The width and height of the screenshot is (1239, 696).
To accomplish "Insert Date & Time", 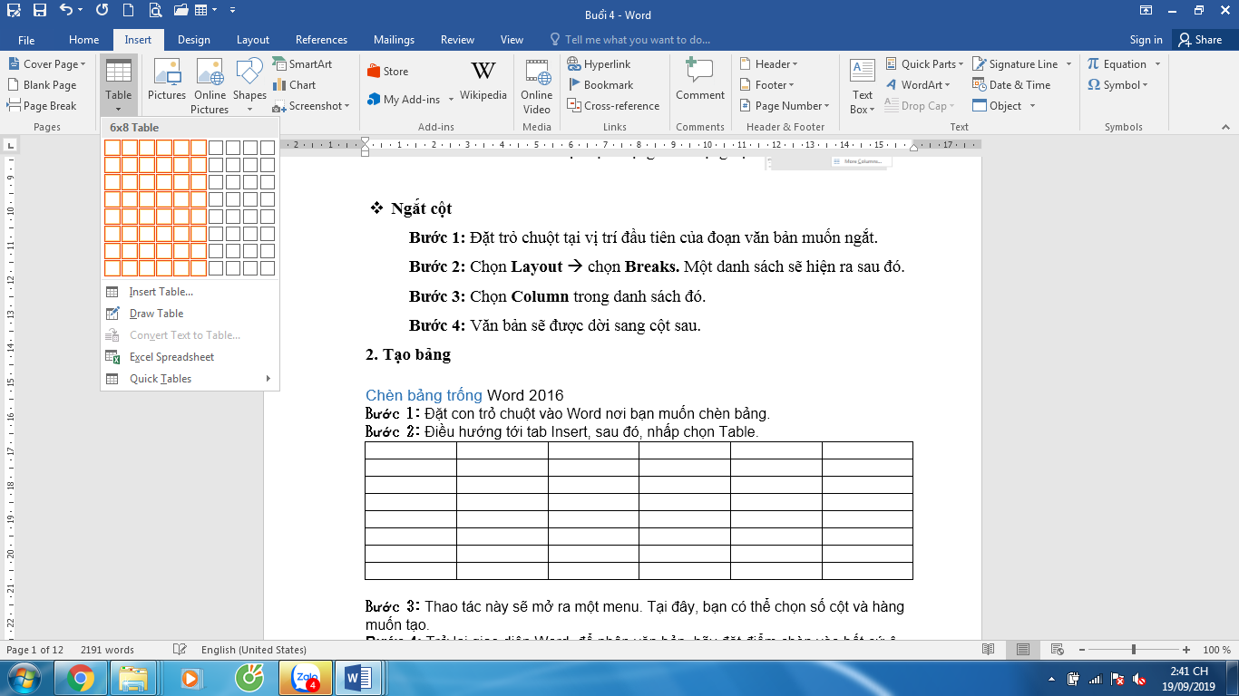I will (x=1011, y=85).
